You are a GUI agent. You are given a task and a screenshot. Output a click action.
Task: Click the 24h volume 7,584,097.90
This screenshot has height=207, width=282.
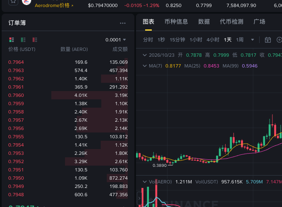coord(241,5)
